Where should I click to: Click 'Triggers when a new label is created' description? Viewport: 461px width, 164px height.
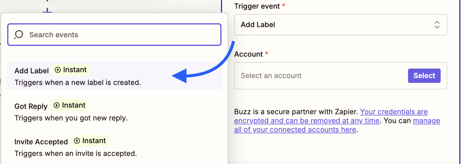[x=78, y=82]
